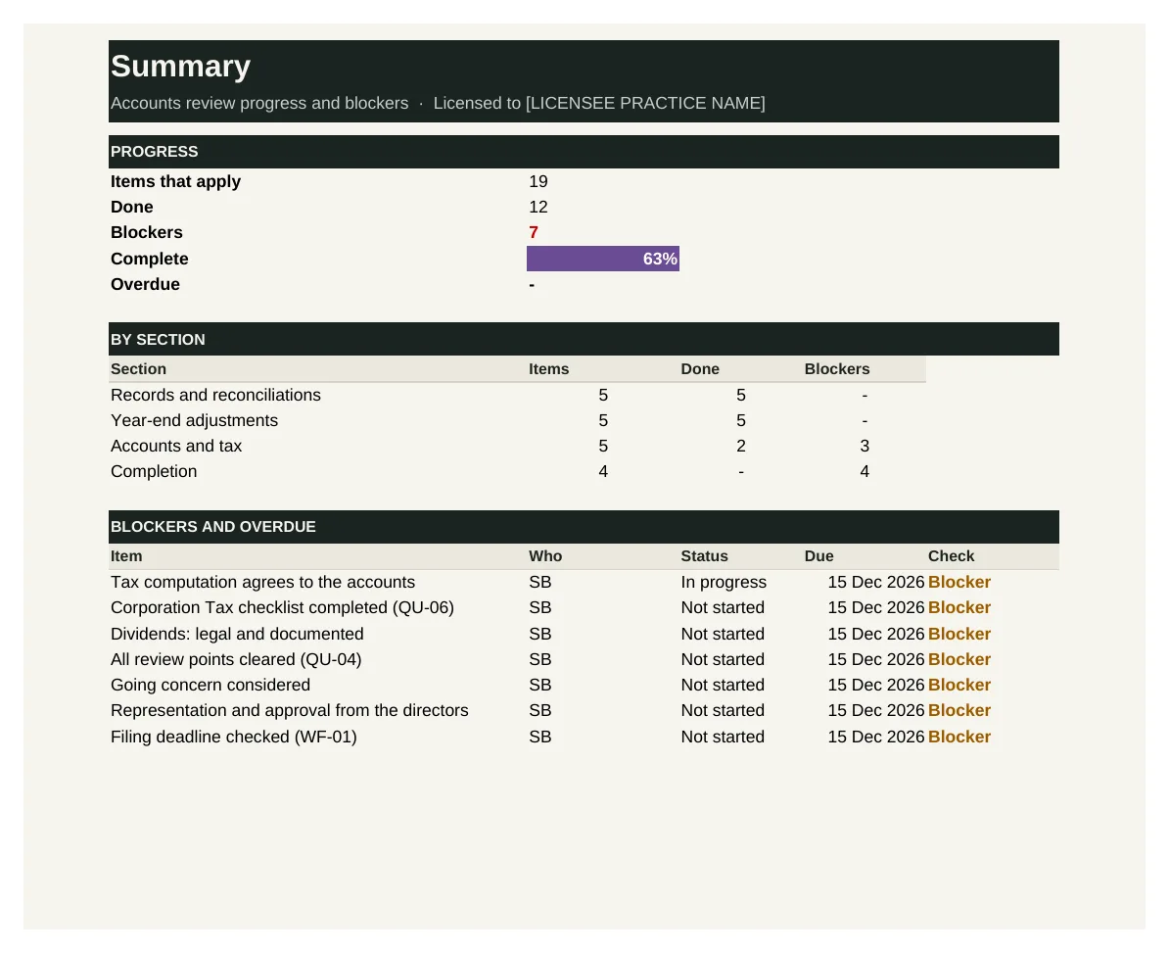This screenshot has height=953, width=1169.
Task: Click the "BY SECTION" header
Action: (158, 339)
